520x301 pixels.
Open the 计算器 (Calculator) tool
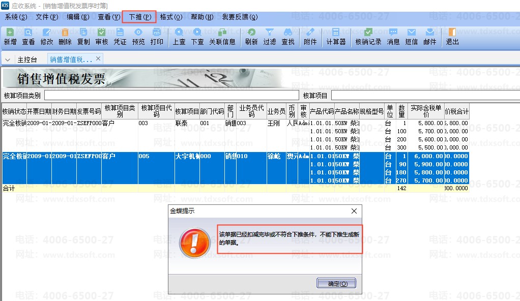click(336, 36)
